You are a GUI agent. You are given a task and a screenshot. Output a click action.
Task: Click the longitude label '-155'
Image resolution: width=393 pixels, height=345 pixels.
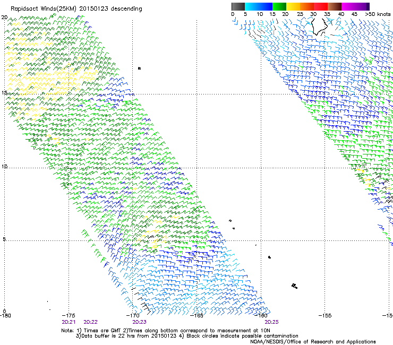point(325,315)
